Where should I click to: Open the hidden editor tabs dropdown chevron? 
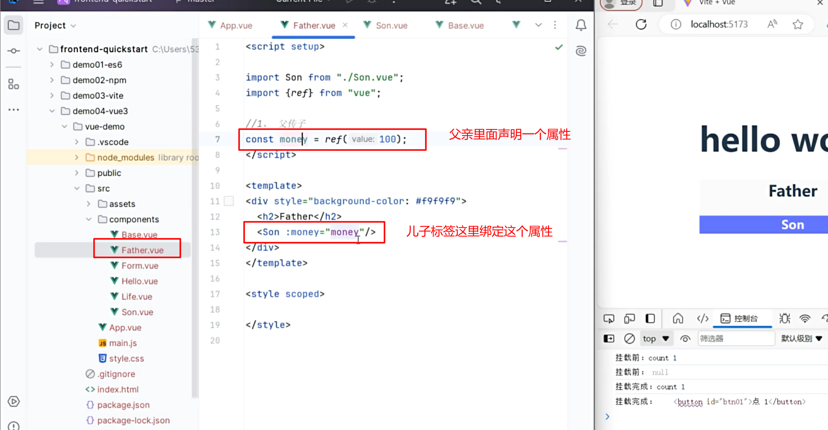(538, 25)
